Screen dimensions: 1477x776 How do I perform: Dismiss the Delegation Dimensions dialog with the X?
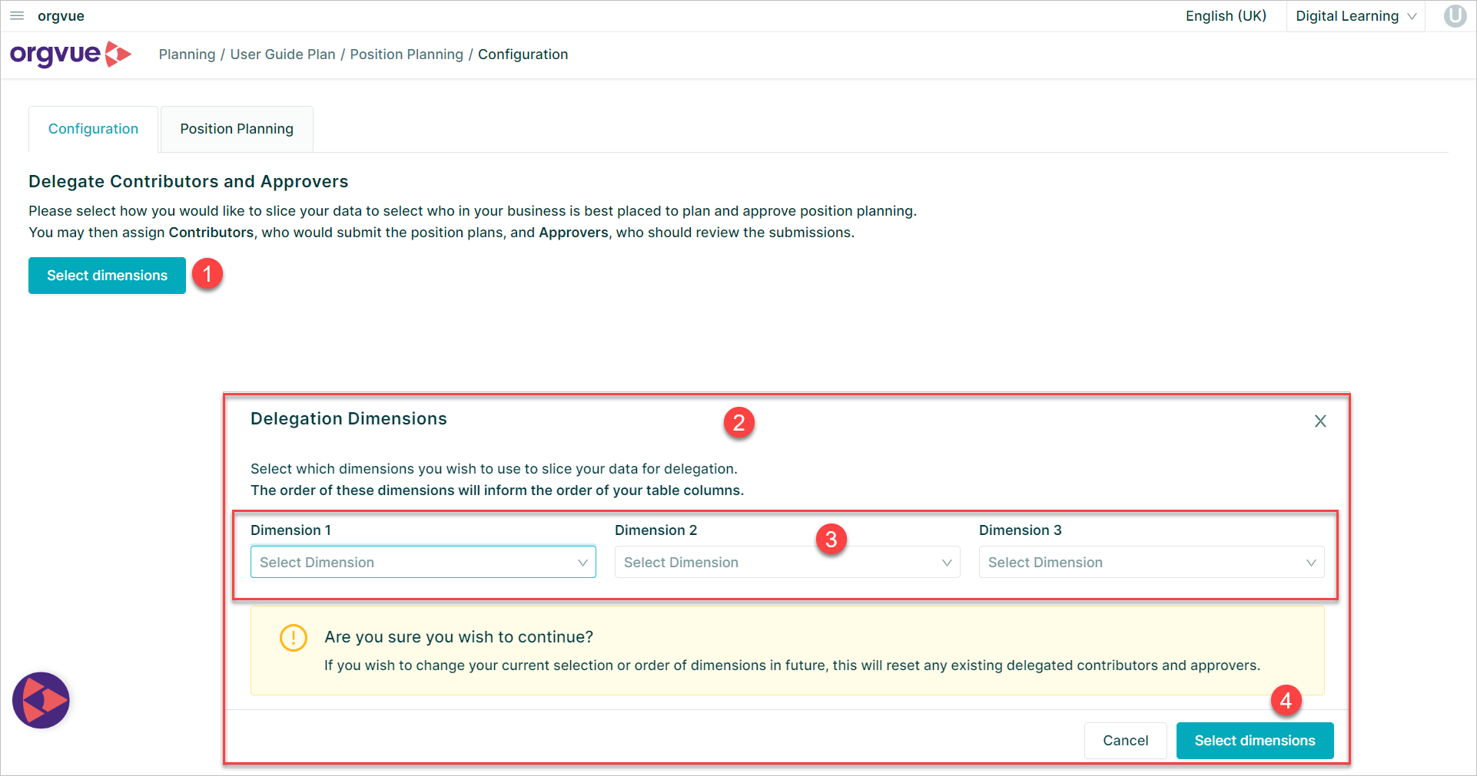pos(1320,421)
